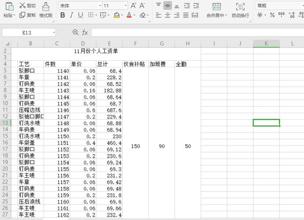
Task: Click the increase indent icon
Action: click(196, 6)
